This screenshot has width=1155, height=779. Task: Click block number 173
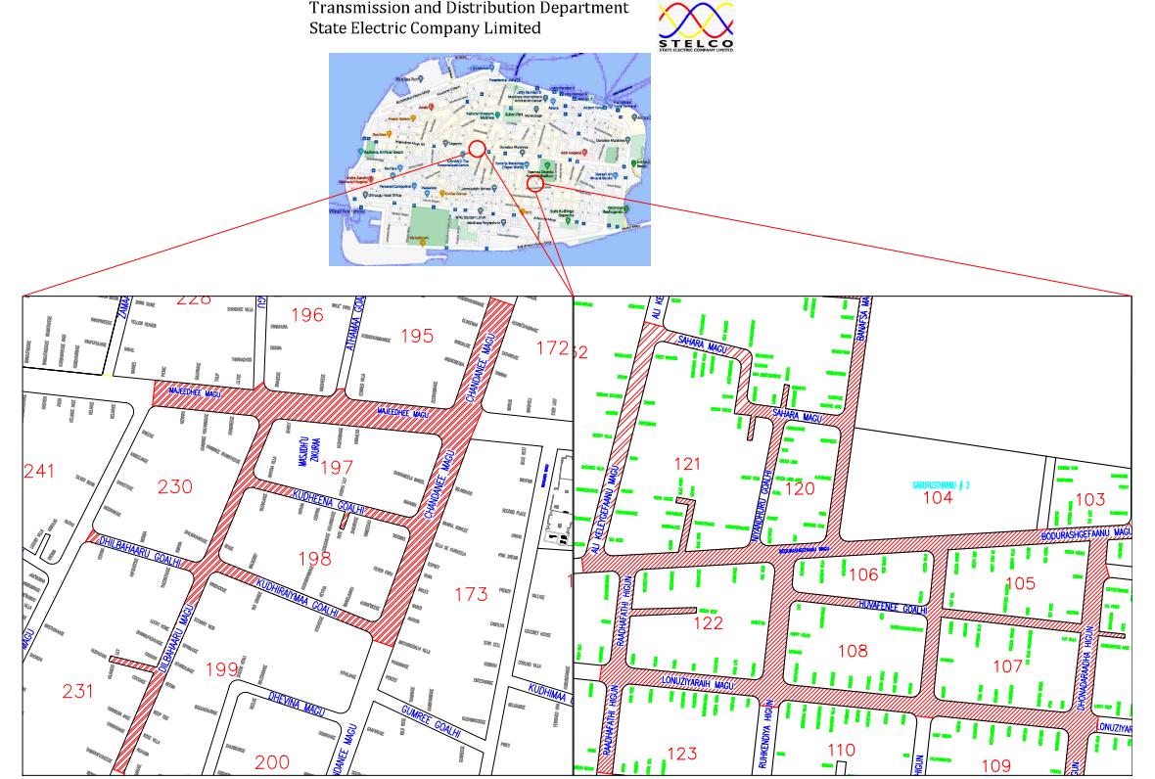click(x=471, y=593)
